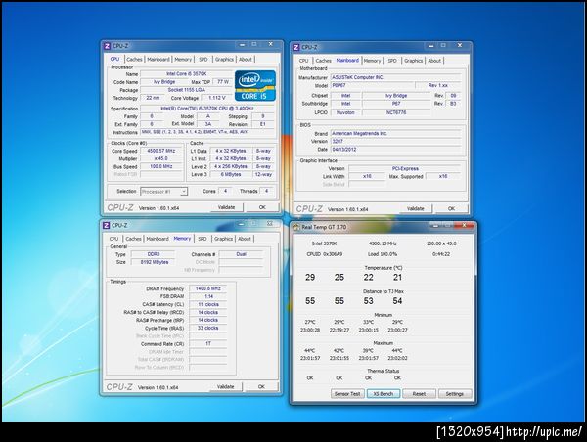This screenshot has width=587, height=442.
Task: Click the Manufacturer field ASUSTeK Computer INC.
Action: [x=395, y=77]
